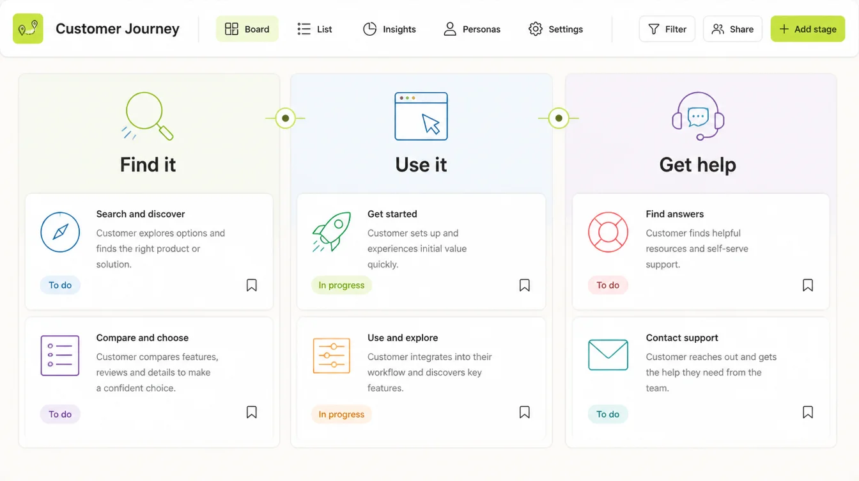Switch to the List view

(x=315, y=29)
